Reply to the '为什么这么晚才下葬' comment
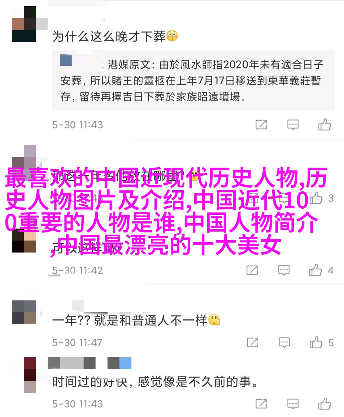Image resolution: width=344 pixels, height=417 pixels. (293, 125)
